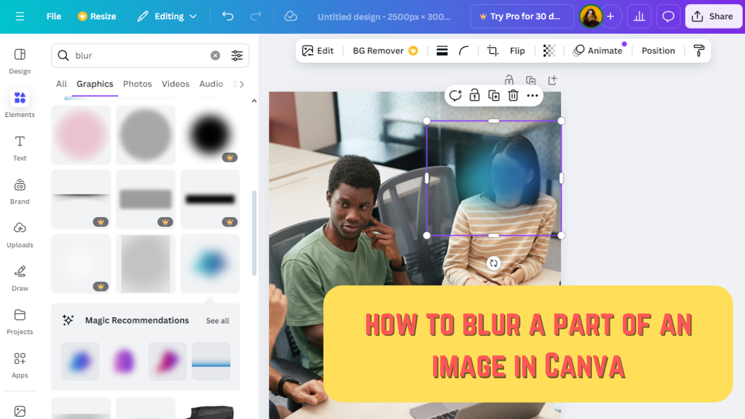Select the Draw tool in the sidebar
This screenshot has height=419, width=745.
(x=19, y=277)
